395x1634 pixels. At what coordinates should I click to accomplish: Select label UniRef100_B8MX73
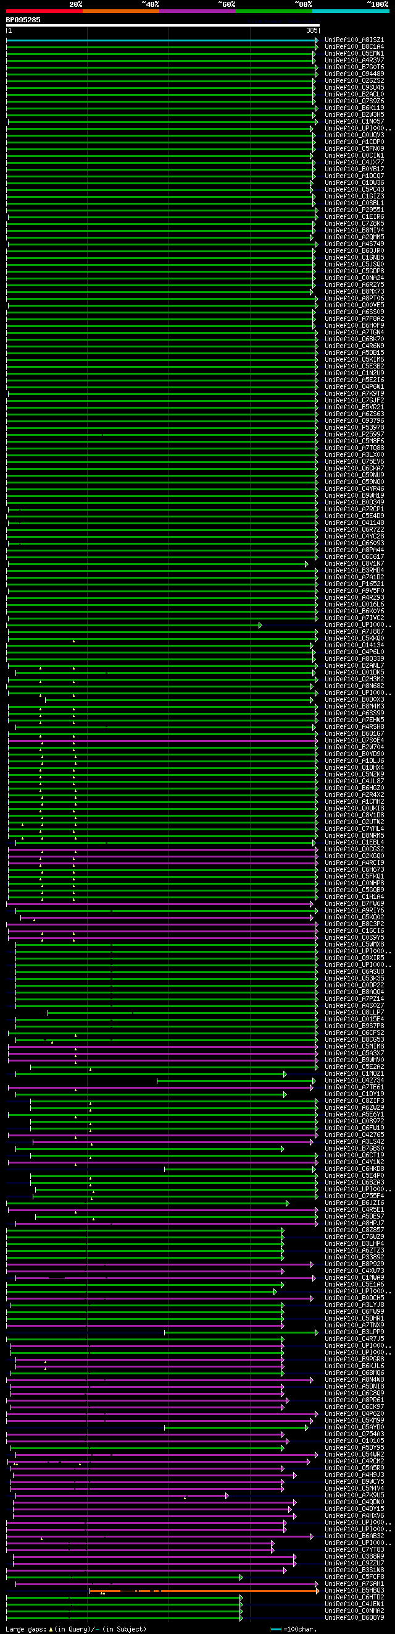(354, 292)
